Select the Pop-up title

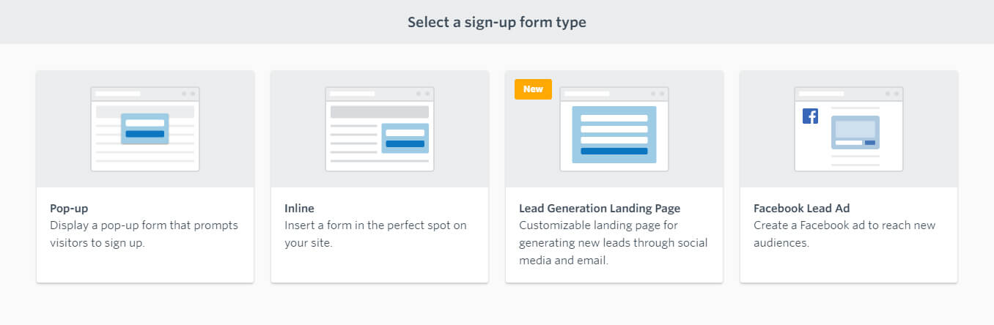(69, 209)
